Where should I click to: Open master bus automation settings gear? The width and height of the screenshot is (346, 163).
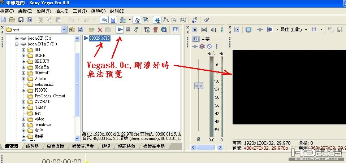(202, 46)
